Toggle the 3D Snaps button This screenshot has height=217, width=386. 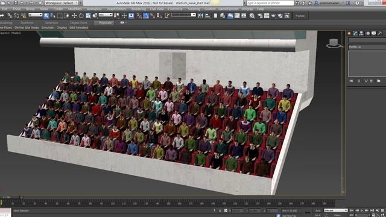[139, 16]
